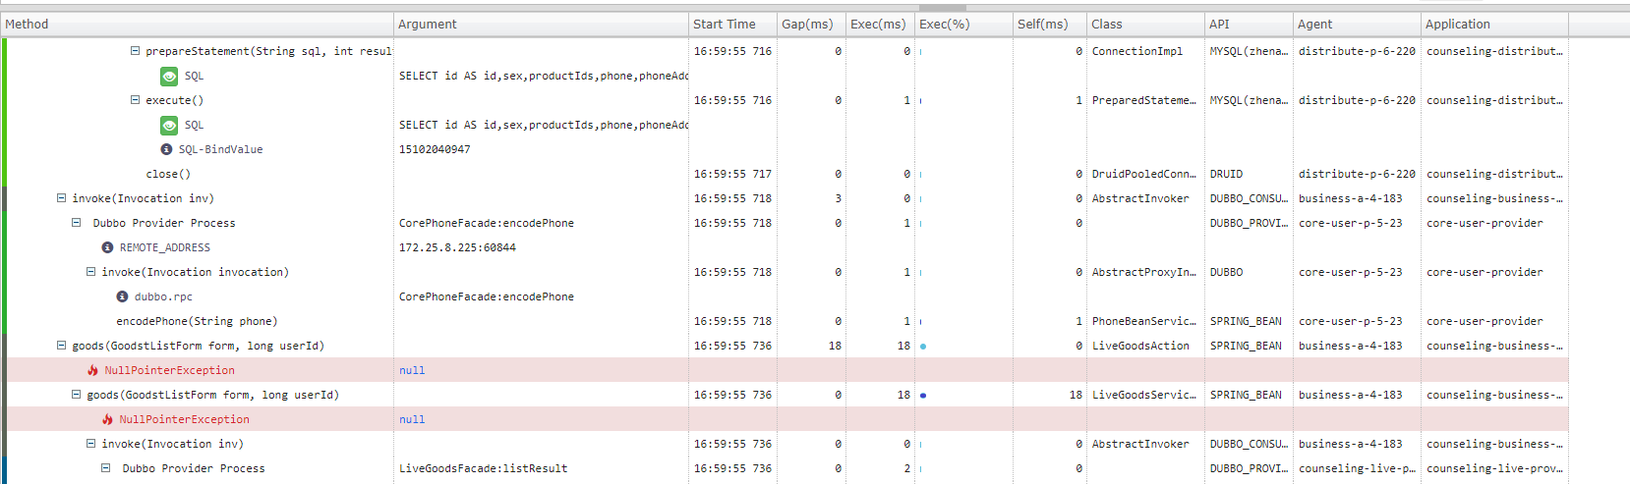Click the Gap(ms) column header
The width and height of the screenshot is (1630, 484).
(x=811, y=24)
